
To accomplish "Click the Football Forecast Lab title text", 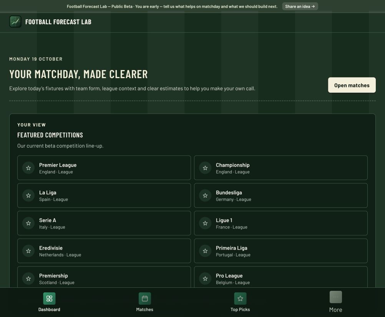I will [58, 22].
